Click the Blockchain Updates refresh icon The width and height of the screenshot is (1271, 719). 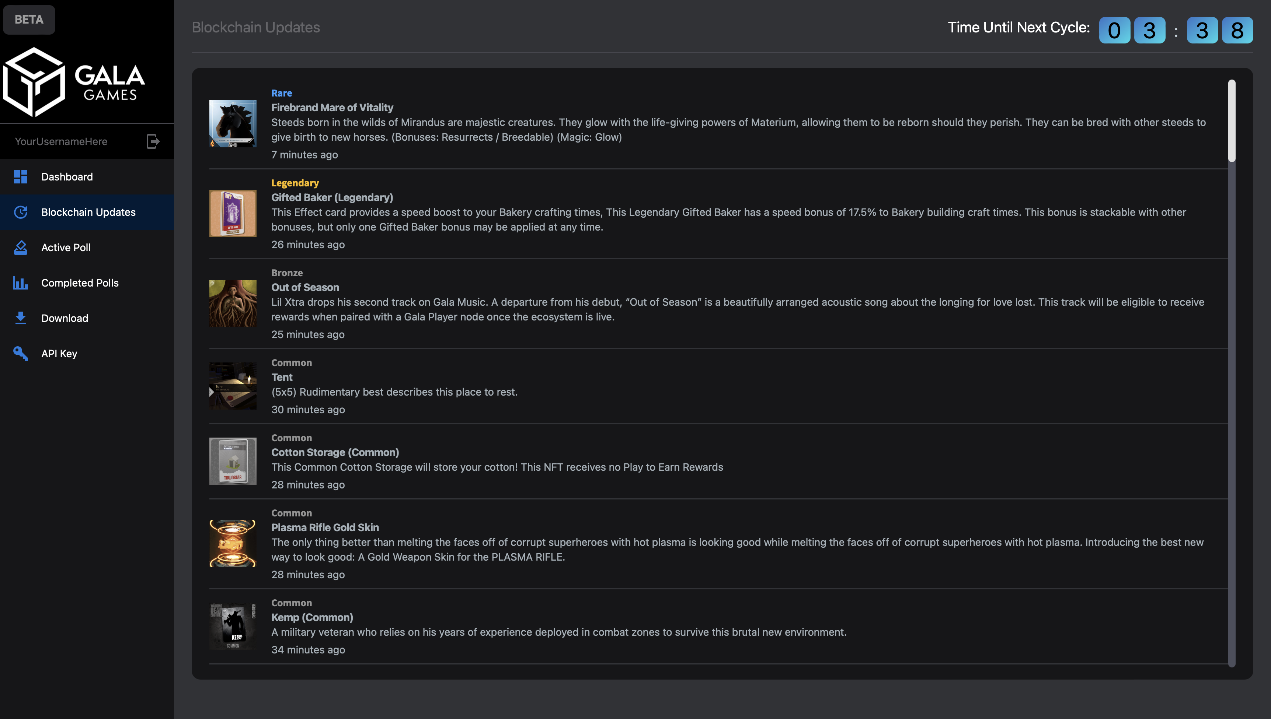click(21, 212)
